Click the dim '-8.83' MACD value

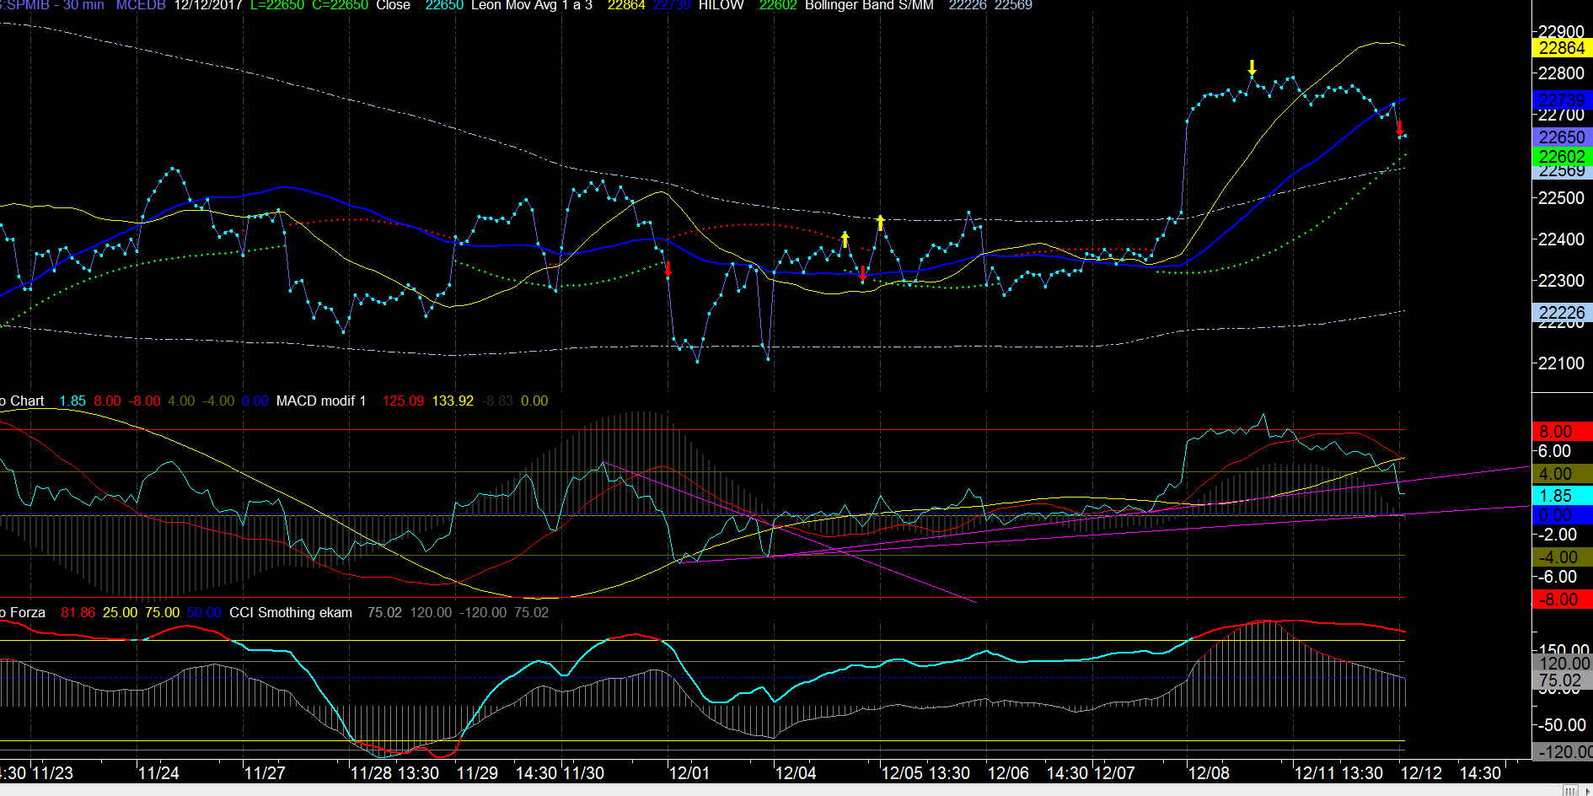[497, 401]
